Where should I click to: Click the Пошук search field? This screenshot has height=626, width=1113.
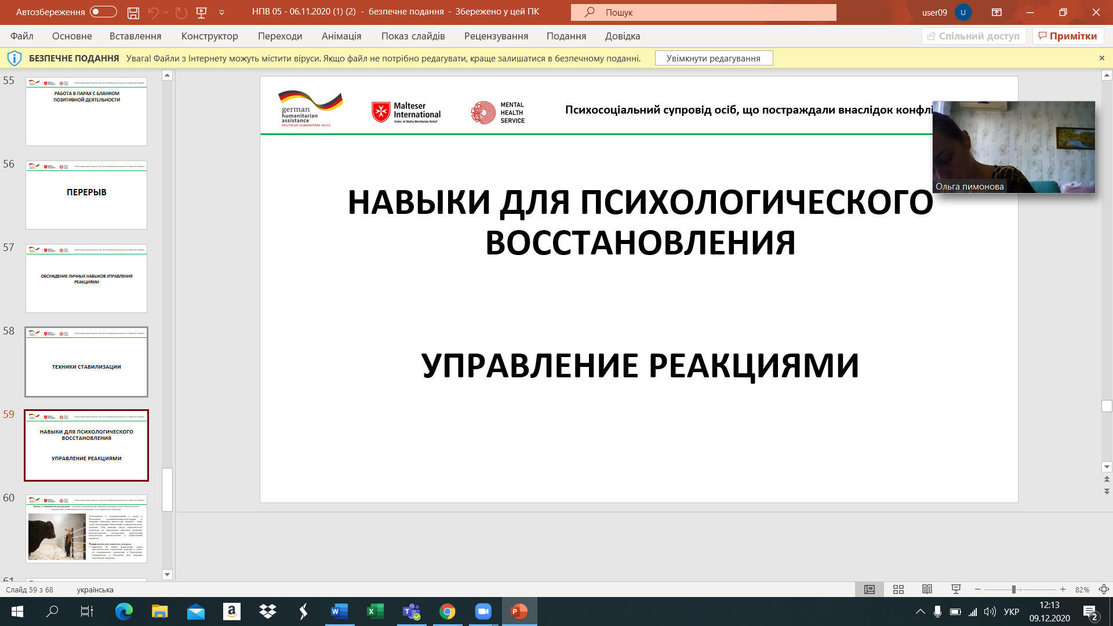(x=703, y=12)
